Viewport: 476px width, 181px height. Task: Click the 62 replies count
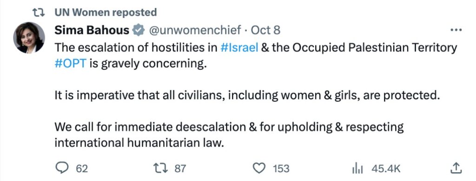(x=82, y=169)
